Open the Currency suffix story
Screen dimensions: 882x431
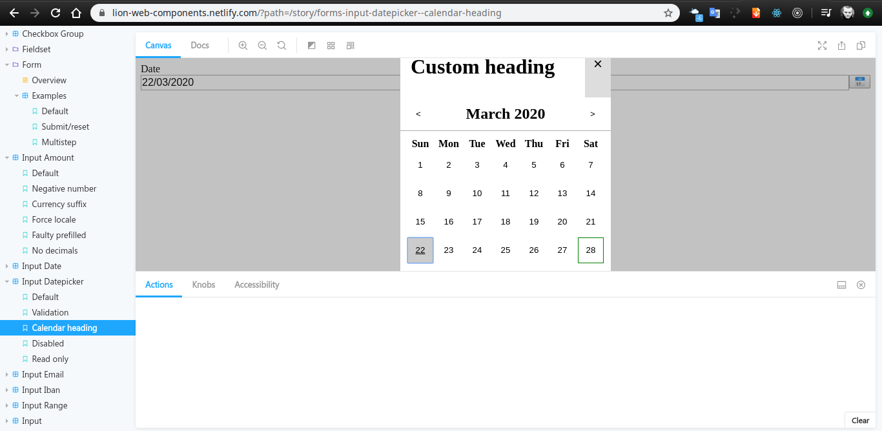click(x=59, y=204)
